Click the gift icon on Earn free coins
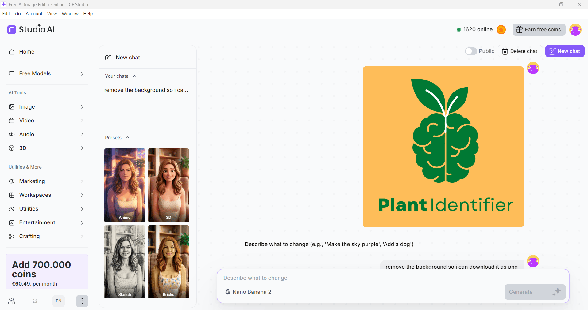 pos(519,30)
